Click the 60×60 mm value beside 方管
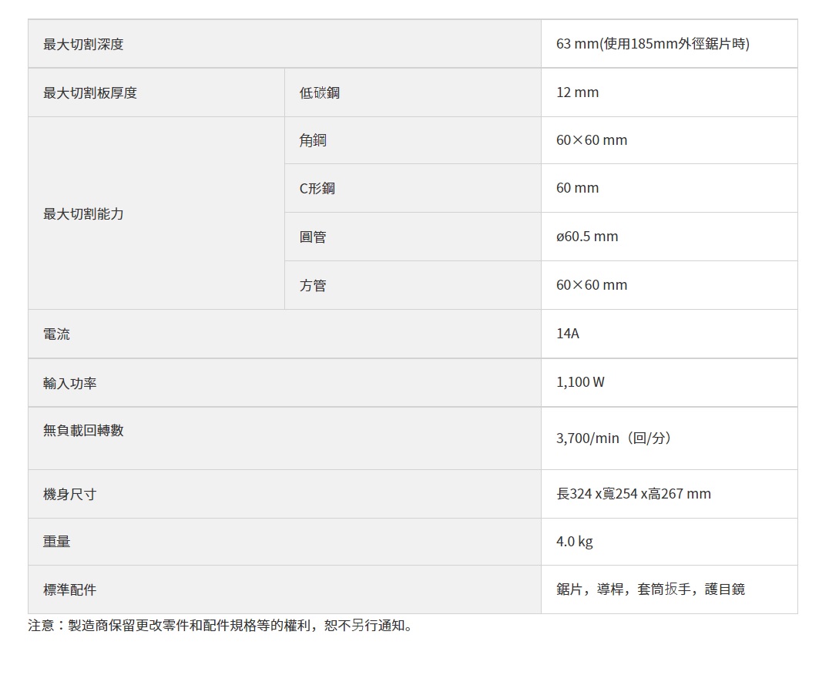The height and width of the screenshot is (675, 829). pos(592,285)
